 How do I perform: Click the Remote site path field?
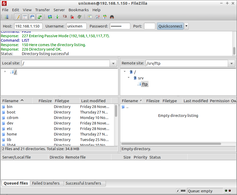point(187,63)
